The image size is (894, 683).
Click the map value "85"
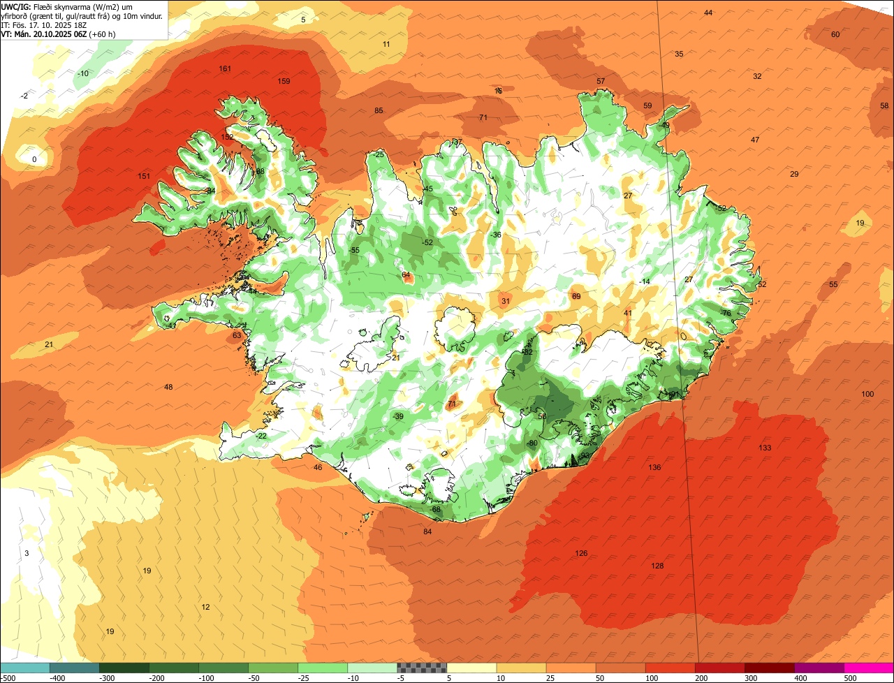pyautogui.click(x=379, y=110)
